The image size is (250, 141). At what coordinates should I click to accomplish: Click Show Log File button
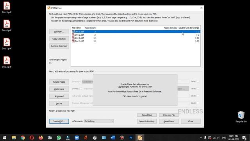pos(169,115)
